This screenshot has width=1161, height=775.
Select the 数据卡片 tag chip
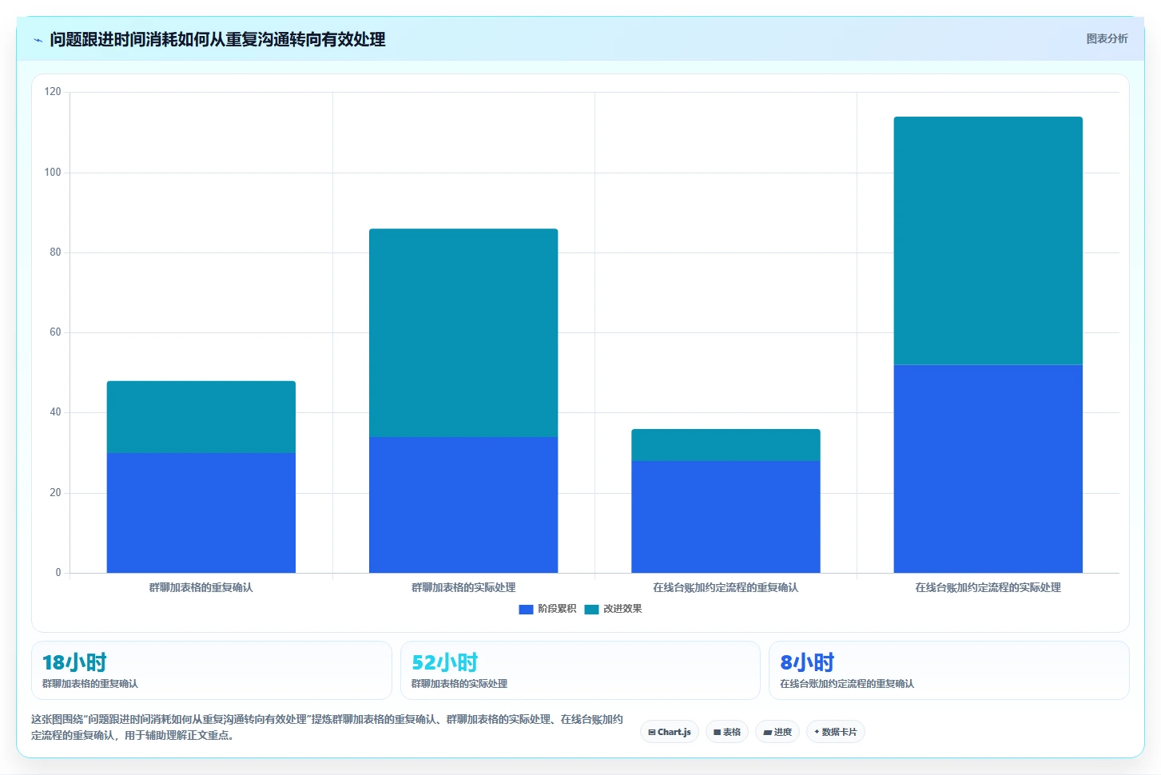tap(836, 732)
